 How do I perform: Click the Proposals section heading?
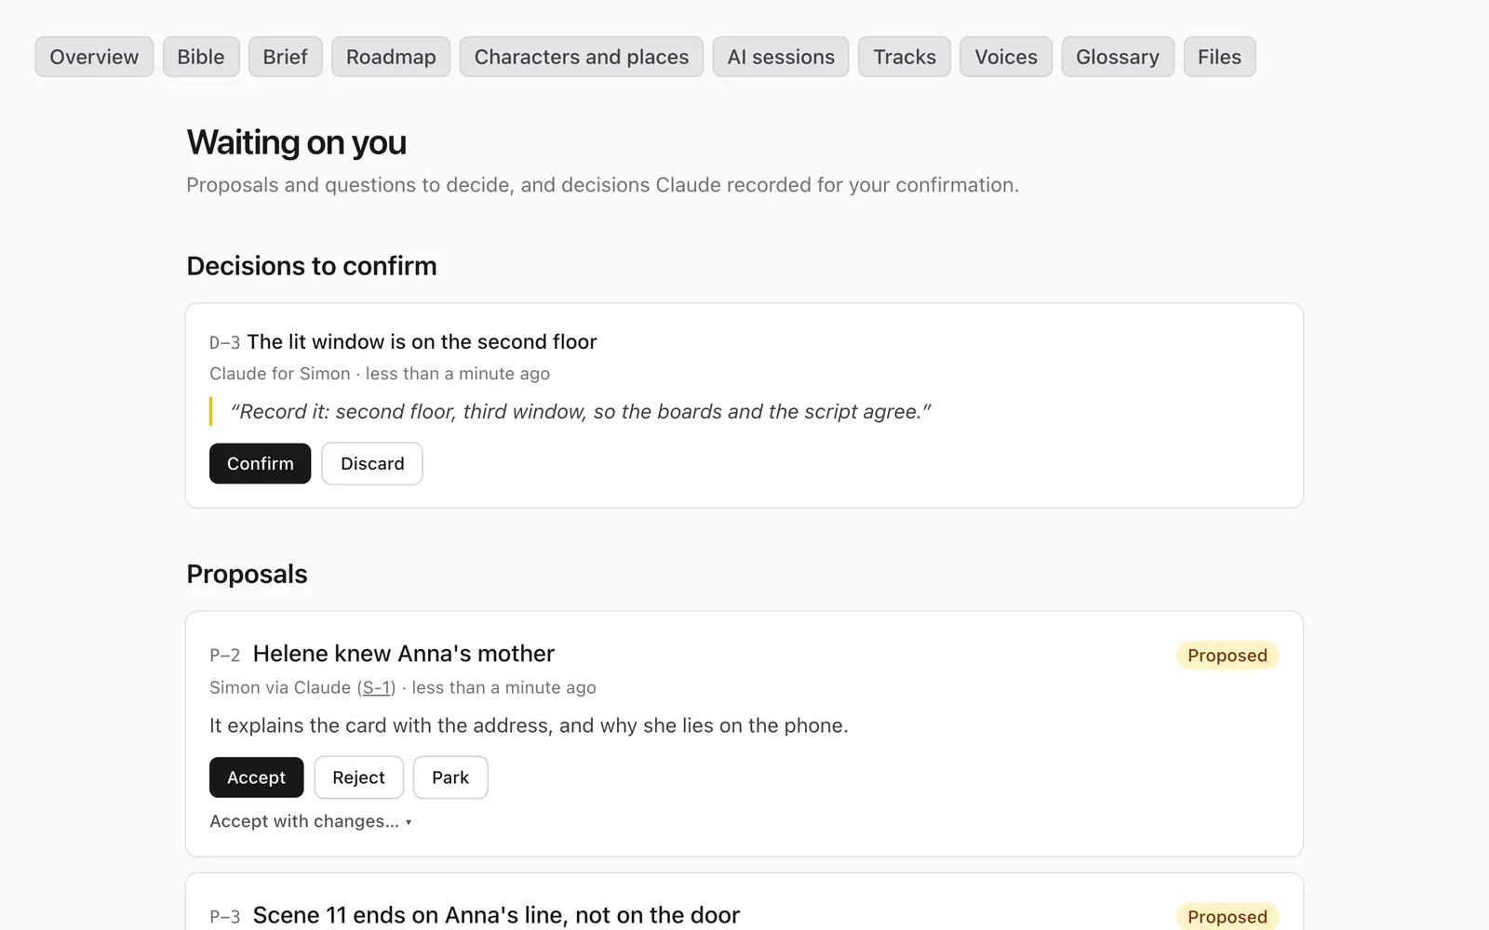247,574
